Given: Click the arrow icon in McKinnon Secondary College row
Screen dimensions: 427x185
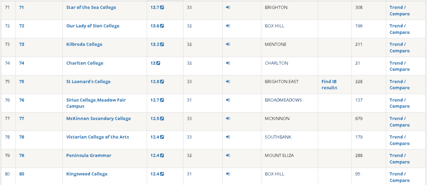Looking at the screenshot, I should tap(228, 118).
